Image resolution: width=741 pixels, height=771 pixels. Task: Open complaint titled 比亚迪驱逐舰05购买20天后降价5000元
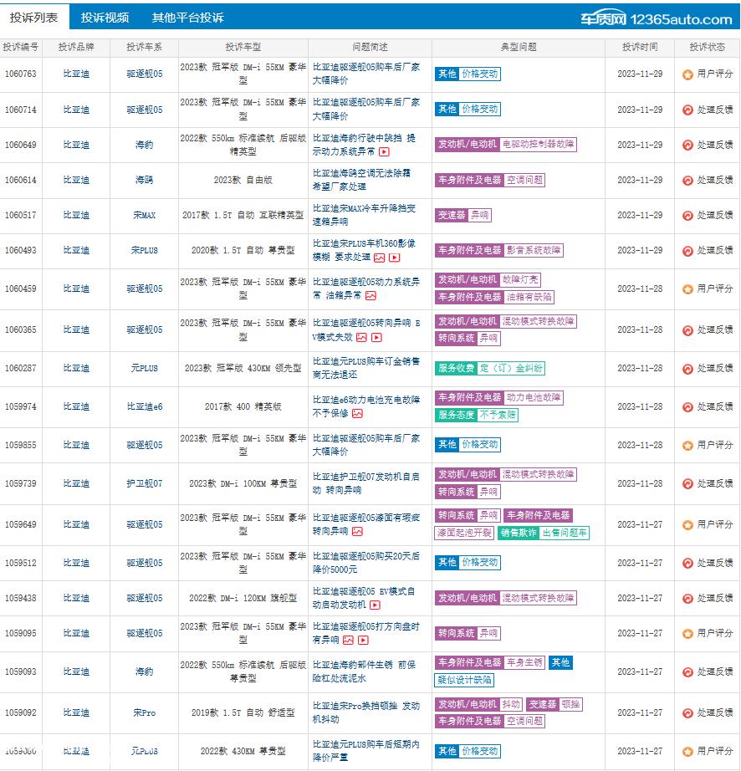tap(366, 563)
